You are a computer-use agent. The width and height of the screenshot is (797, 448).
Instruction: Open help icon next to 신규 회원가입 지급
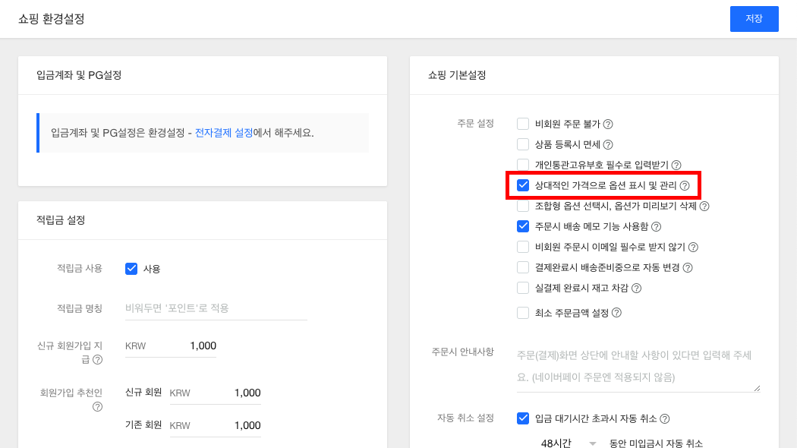pos(98,359)
